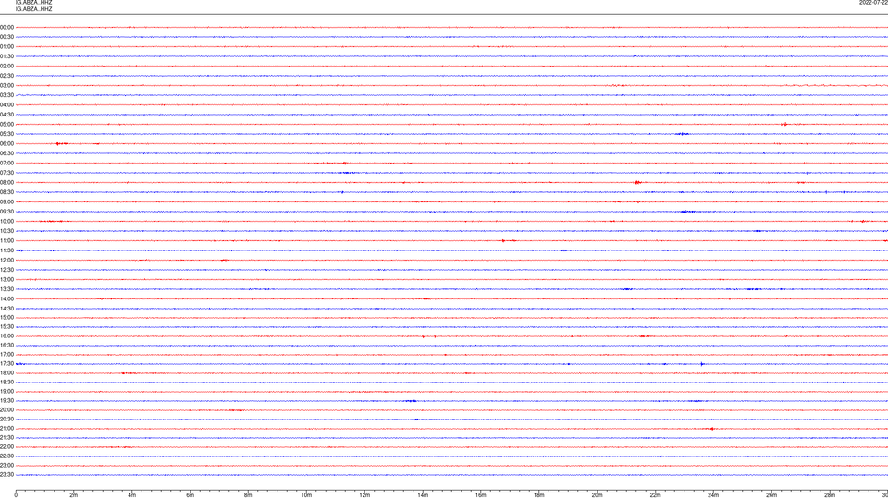The height and width of the screenshot is (499, 888).
Task: Choose the 08:30 time label
Action: [6, 192]
